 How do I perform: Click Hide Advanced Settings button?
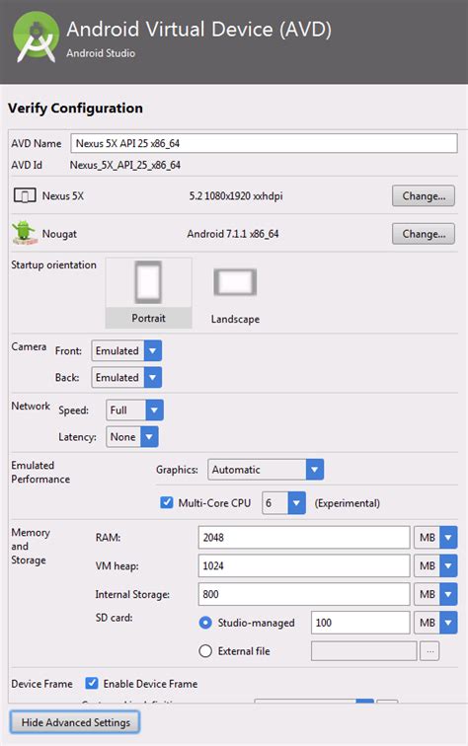click(75, 722)
